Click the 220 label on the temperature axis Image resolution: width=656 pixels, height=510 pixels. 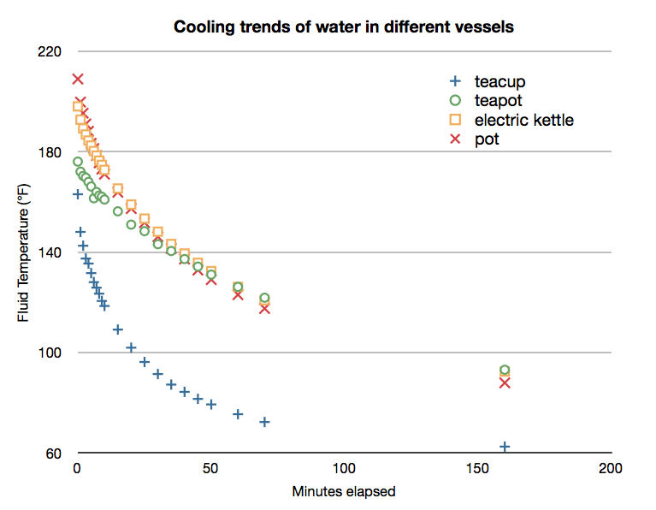coord(50,52)
